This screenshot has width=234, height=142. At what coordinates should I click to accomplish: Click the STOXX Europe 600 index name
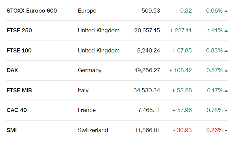point(32,11)
